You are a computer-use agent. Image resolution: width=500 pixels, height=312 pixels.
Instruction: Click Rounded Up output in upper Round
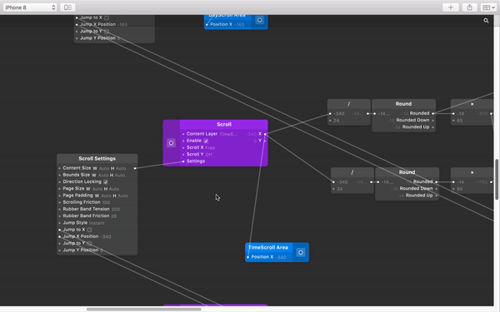click(x=416, y=127)
